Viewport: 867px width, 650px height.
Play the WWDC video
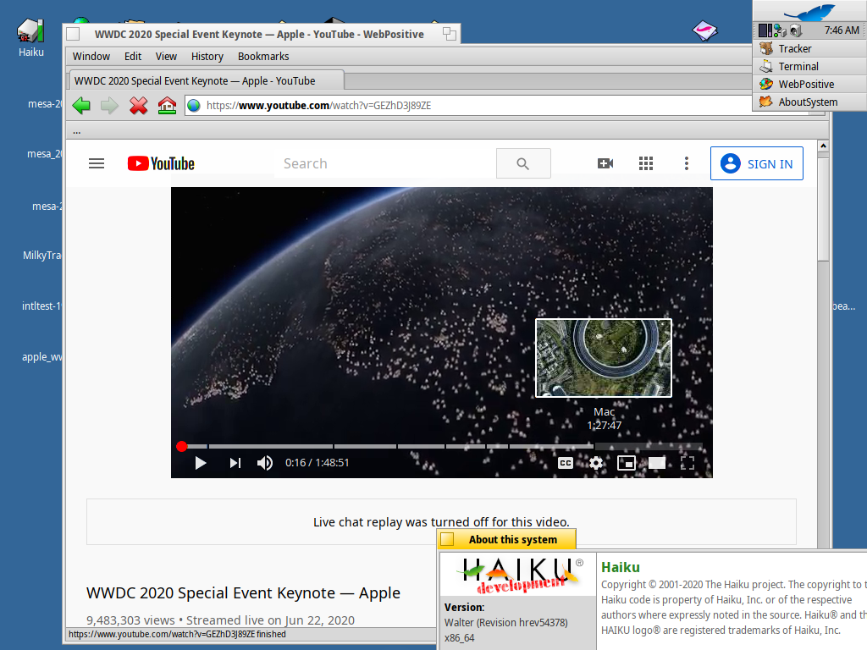(201, 463)
